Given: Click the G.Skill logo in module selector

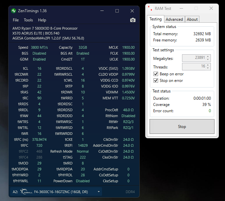Looking at the screenshot, I should [x=26, y=192].
